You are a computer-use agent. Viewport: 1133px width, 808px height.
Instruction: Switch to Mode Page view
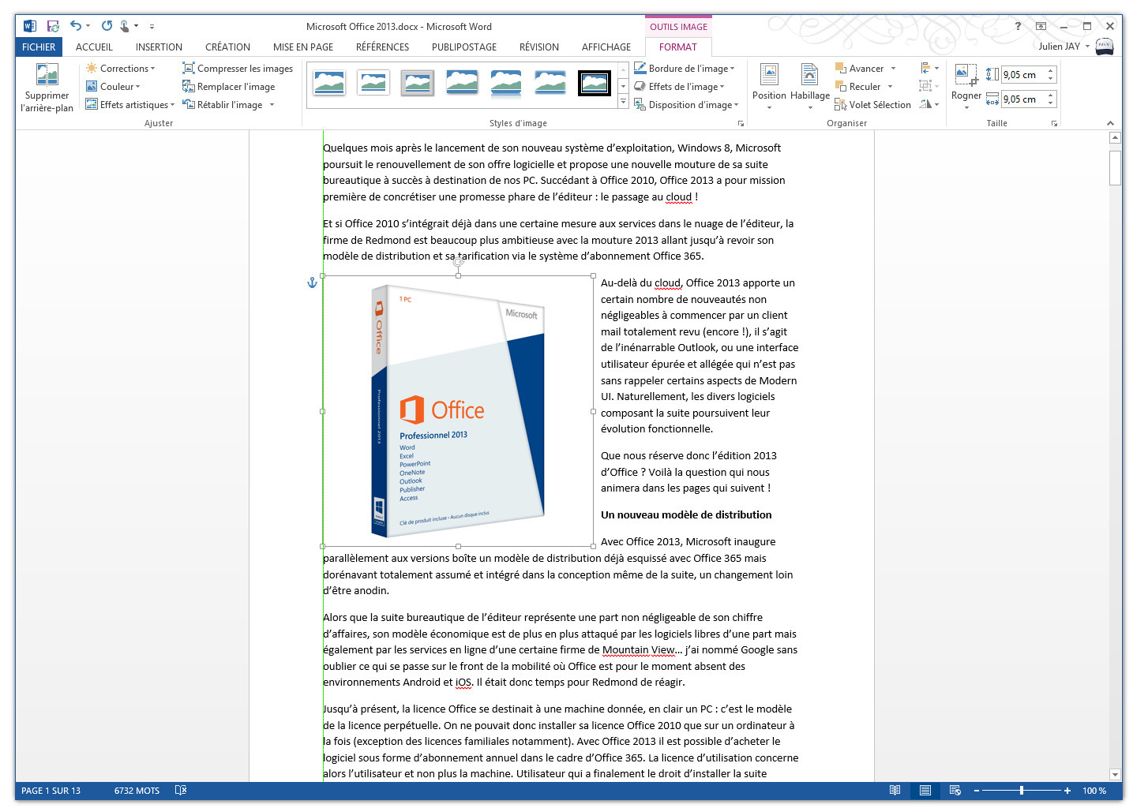925,790
